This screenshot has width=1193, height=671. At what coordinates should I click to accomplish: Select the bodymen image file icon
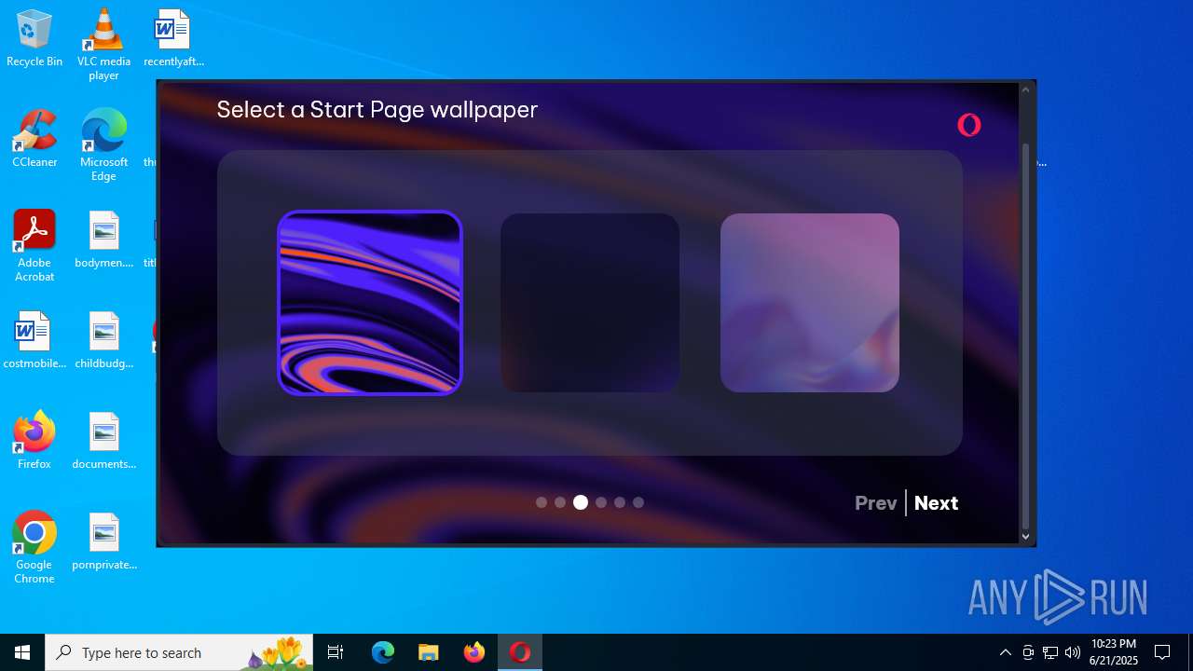[x=103, y=240]
